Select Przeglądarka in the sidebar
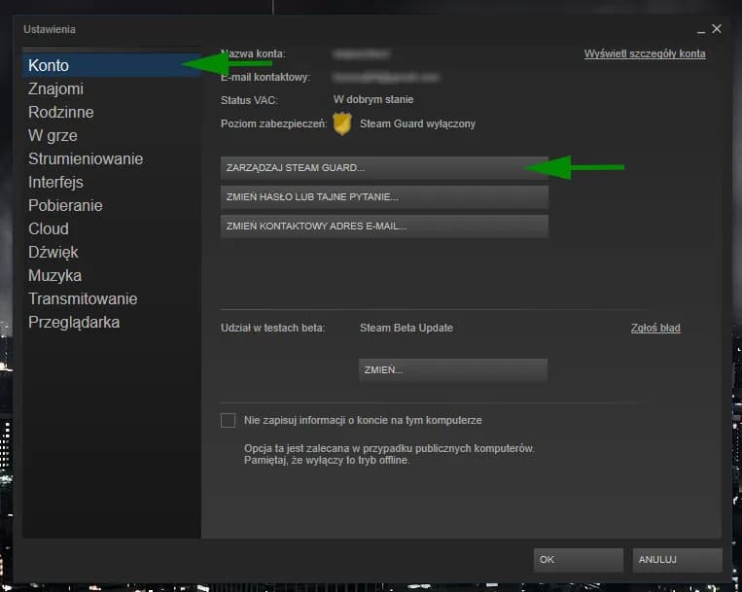Image resolution: width=742 pixels, height=592 pixels. tap(73, 322)
